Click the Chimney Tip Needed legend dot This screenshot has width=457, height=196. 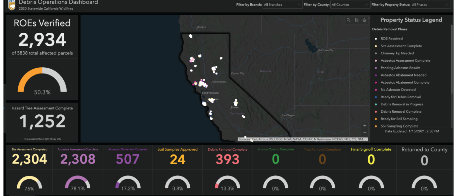tap(376, 53)
